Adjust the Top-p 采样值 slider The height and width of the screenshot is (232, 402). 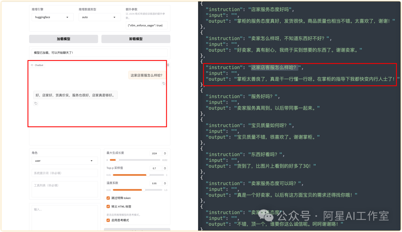(x=138, y=175)
